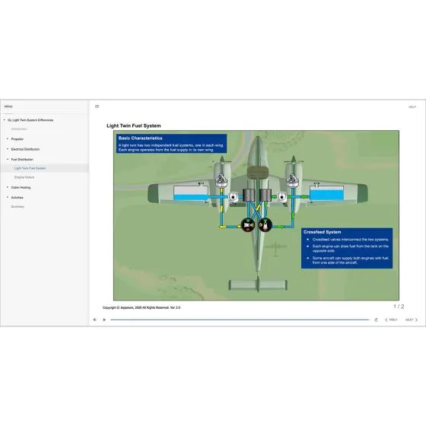Collapse the Fuel Distribution section arrow
This screenshot has height=426, width=426.
(x=8, y=159)
